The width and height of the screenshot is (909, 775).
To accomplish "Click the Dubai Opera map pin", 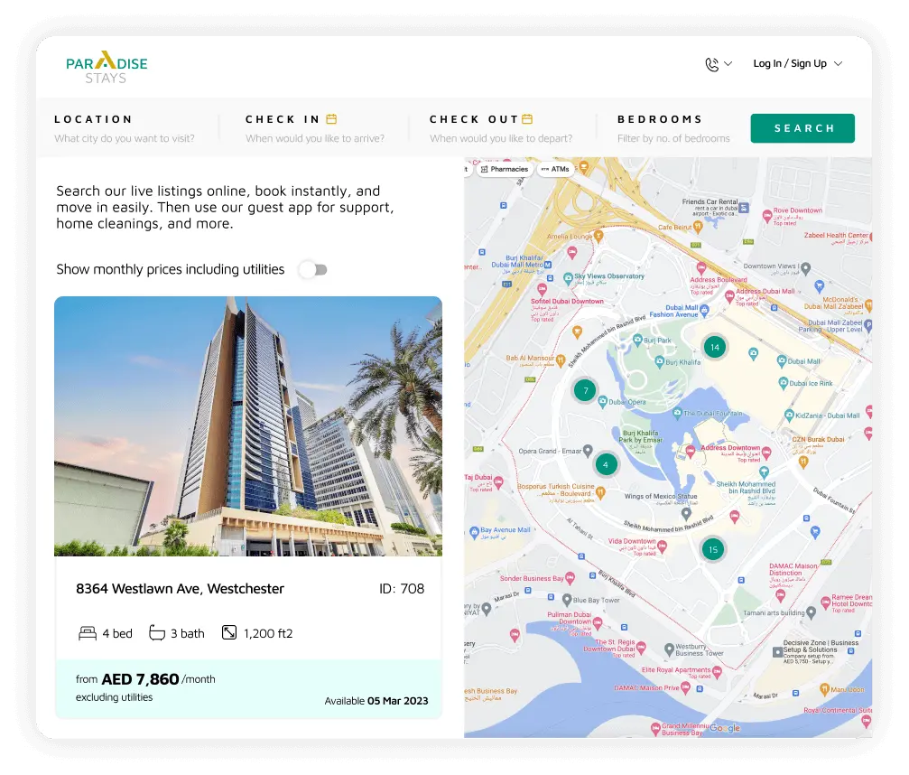I will [x=603, y=401].
